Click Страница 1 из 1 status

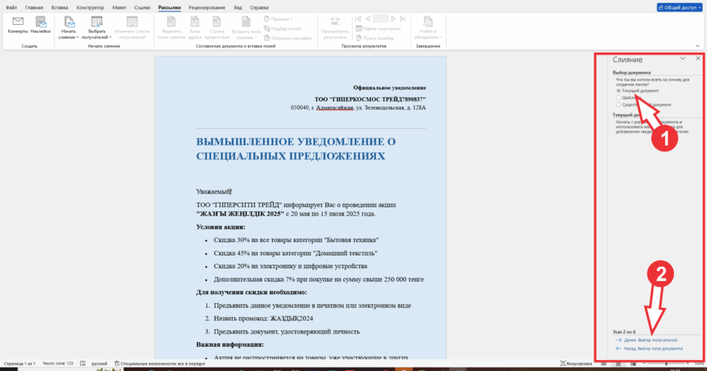tap(19, 363)
